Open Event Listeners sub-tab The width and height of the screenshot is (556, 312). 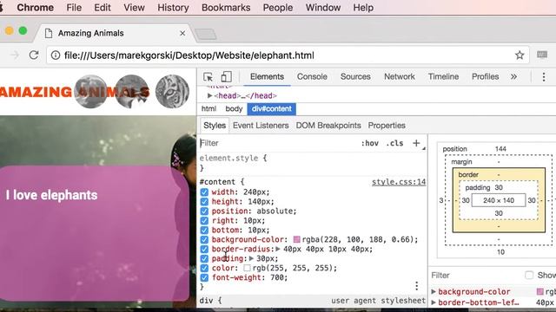tap(261, 126)
